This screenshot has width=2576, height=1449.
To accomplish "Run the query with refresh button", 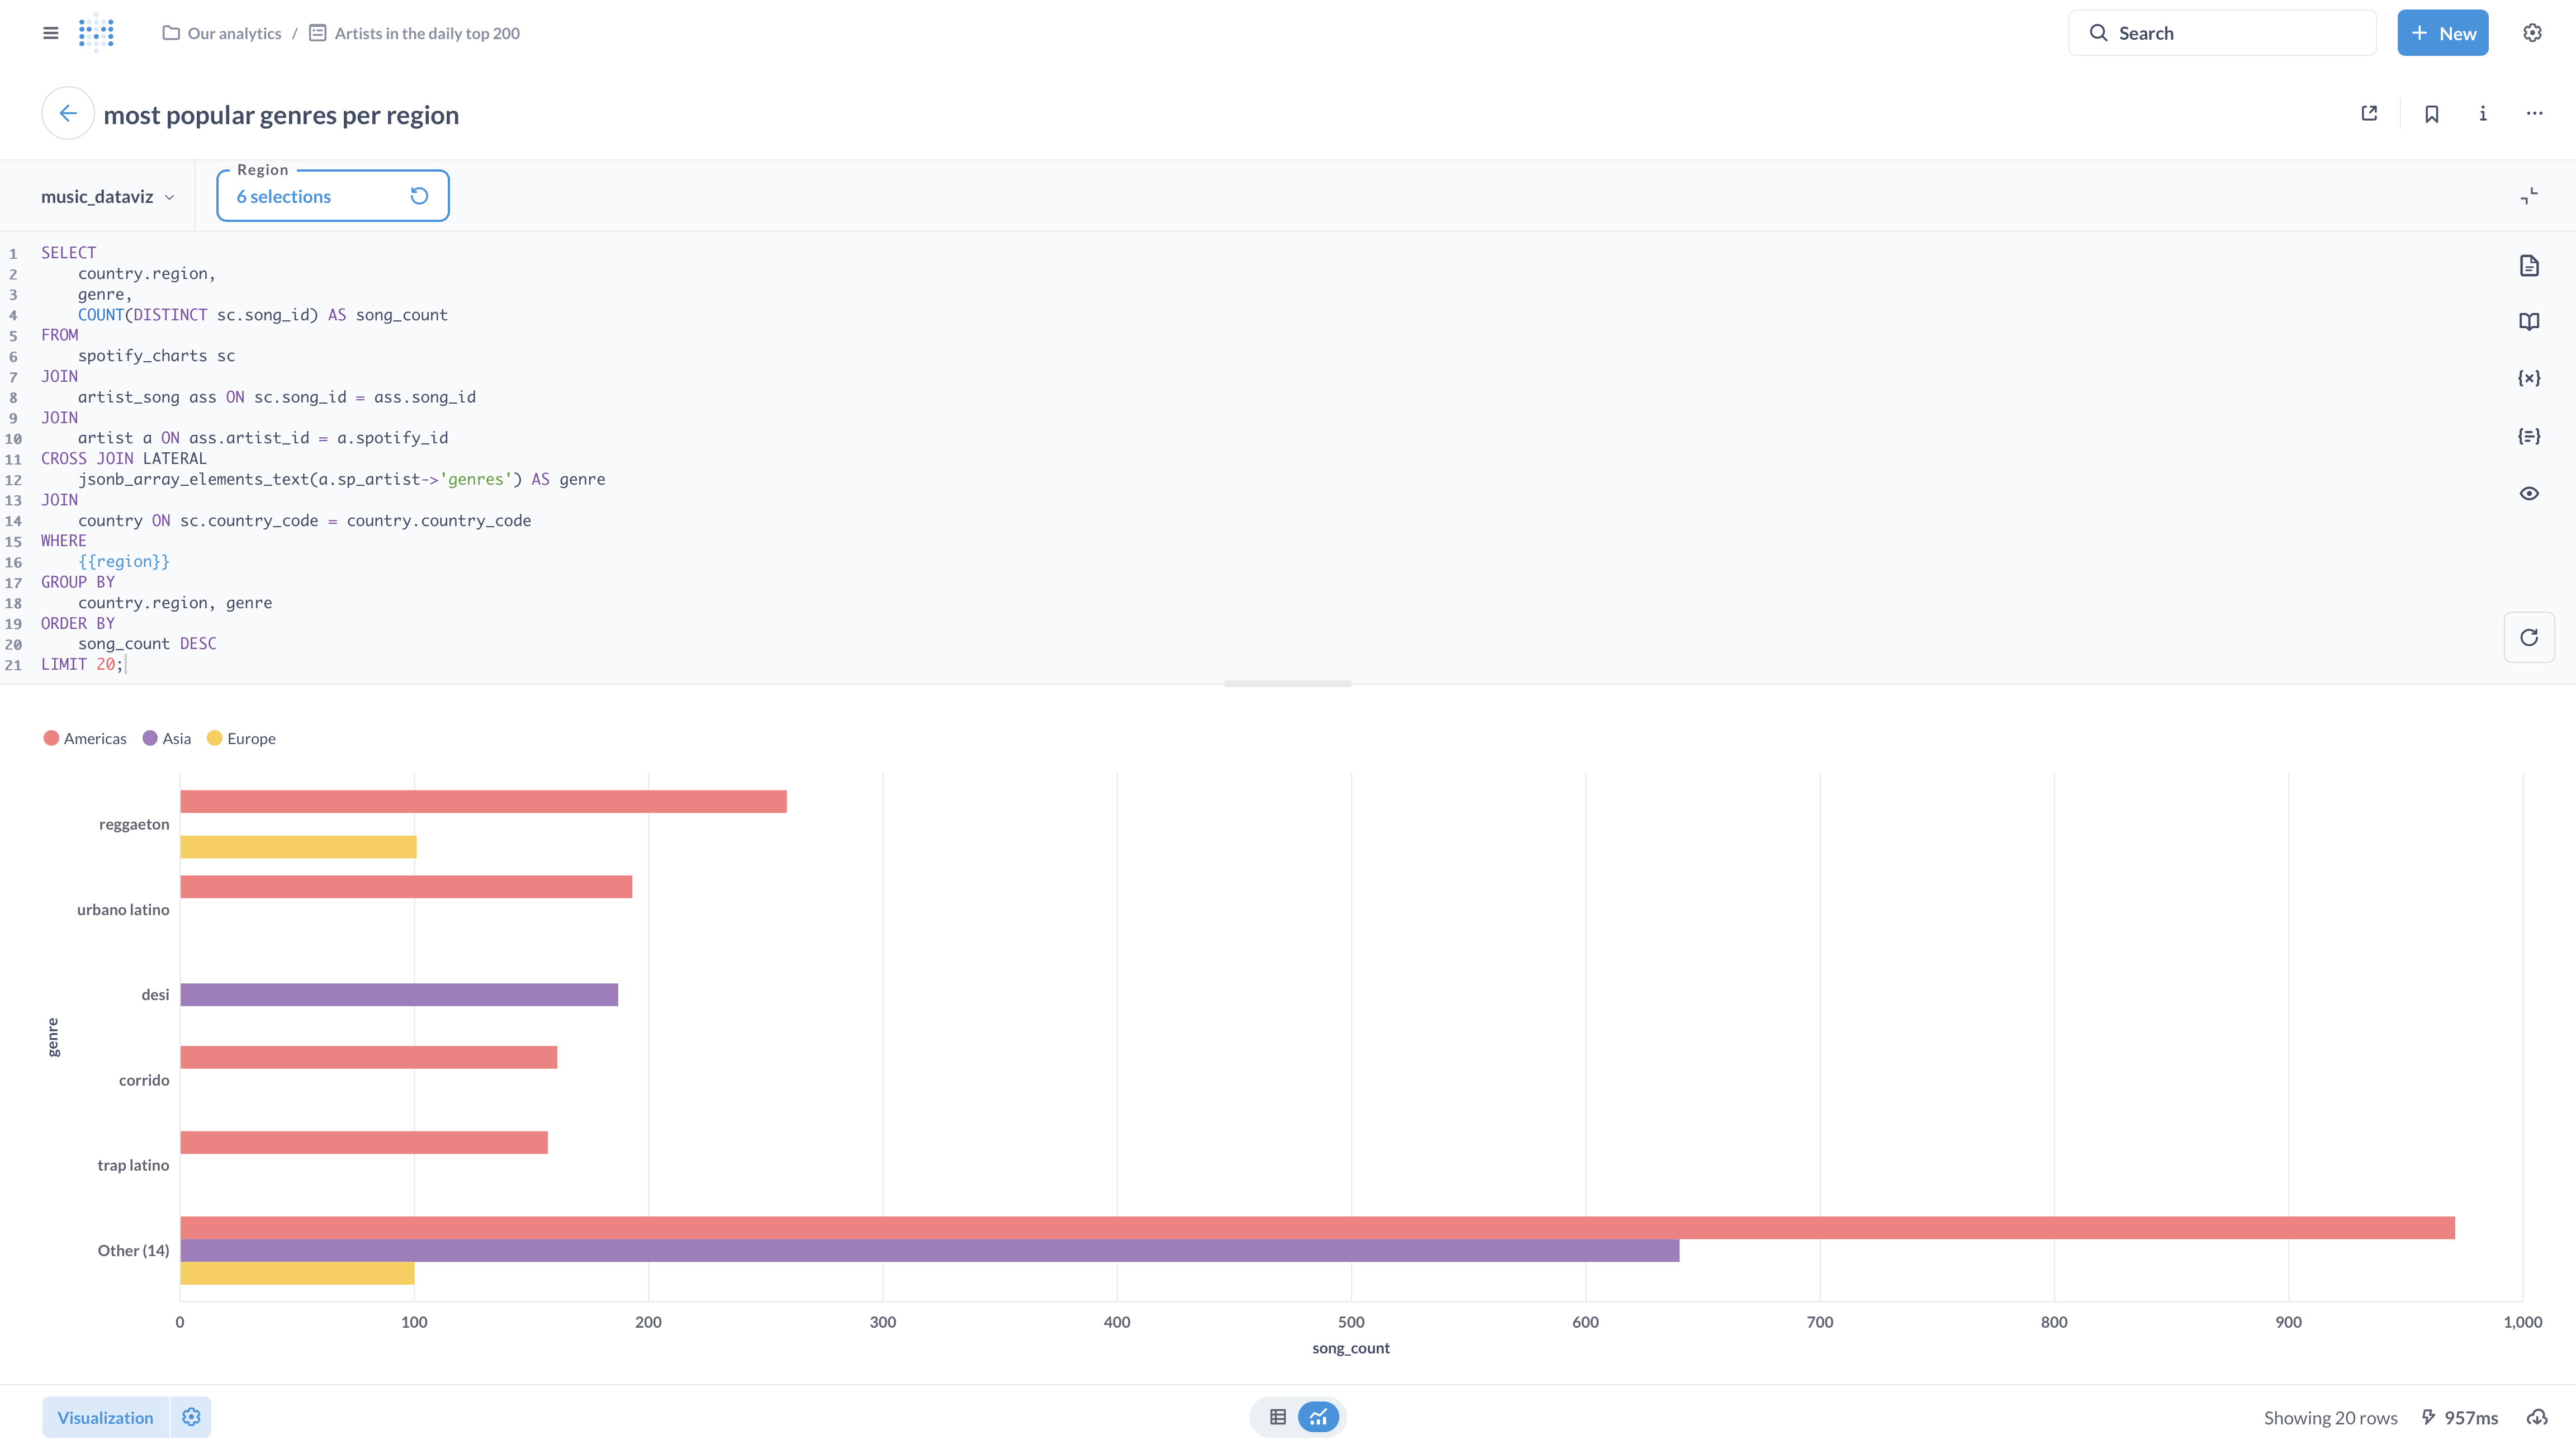I will pos(2528,638).
